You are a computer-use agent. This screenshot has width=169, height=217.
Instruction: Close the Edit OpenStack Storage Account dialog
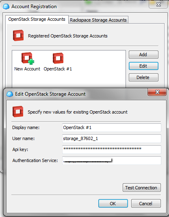coord(157,92)
